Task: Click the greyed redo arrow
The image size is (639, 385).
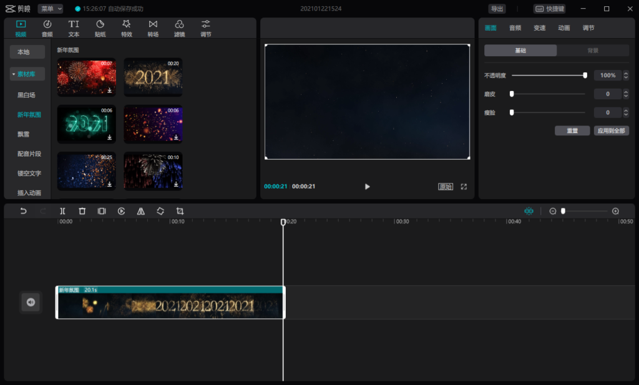Action: pyautogui.click(x=43, y=211)
